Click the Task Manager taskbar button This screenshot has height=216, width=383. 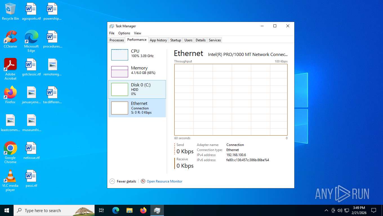[x=157, y=210]
